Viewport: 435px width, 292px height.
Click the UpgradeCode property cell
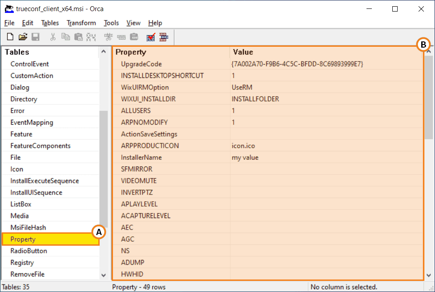coord(171,64)
